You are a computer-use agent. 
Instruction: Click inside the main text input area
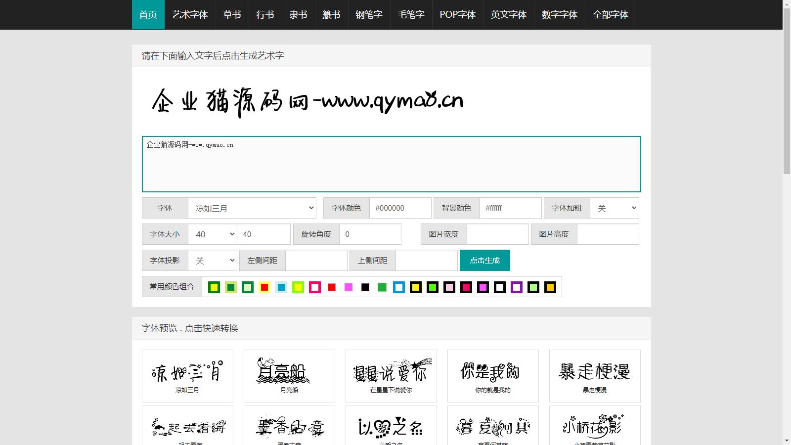click(391, 164)
